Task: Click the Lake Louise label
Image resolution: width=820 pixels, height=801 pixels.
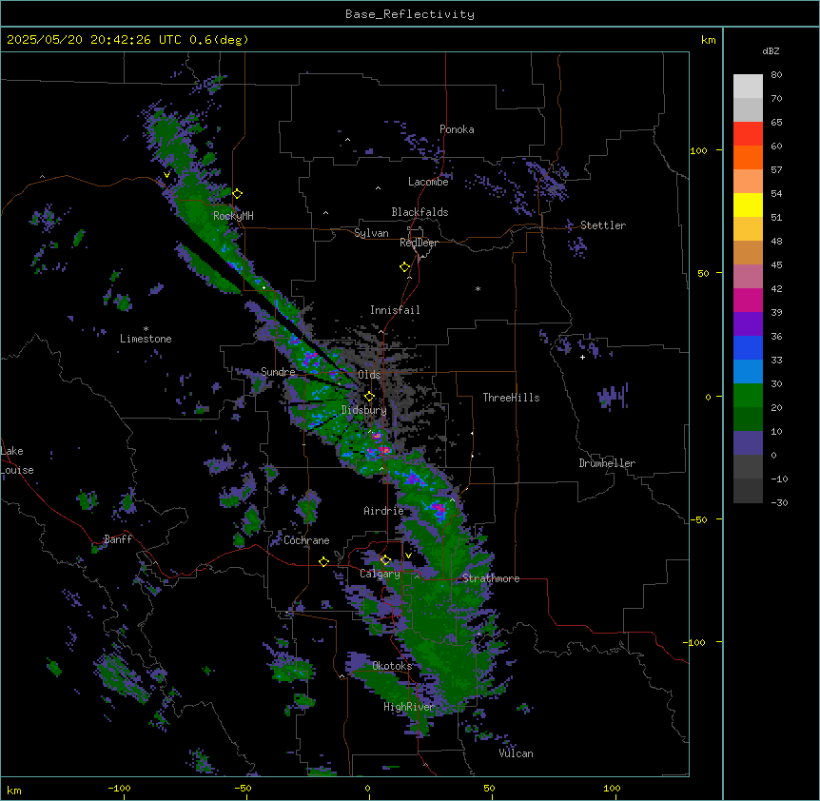Action: click(x=17, y=460)
